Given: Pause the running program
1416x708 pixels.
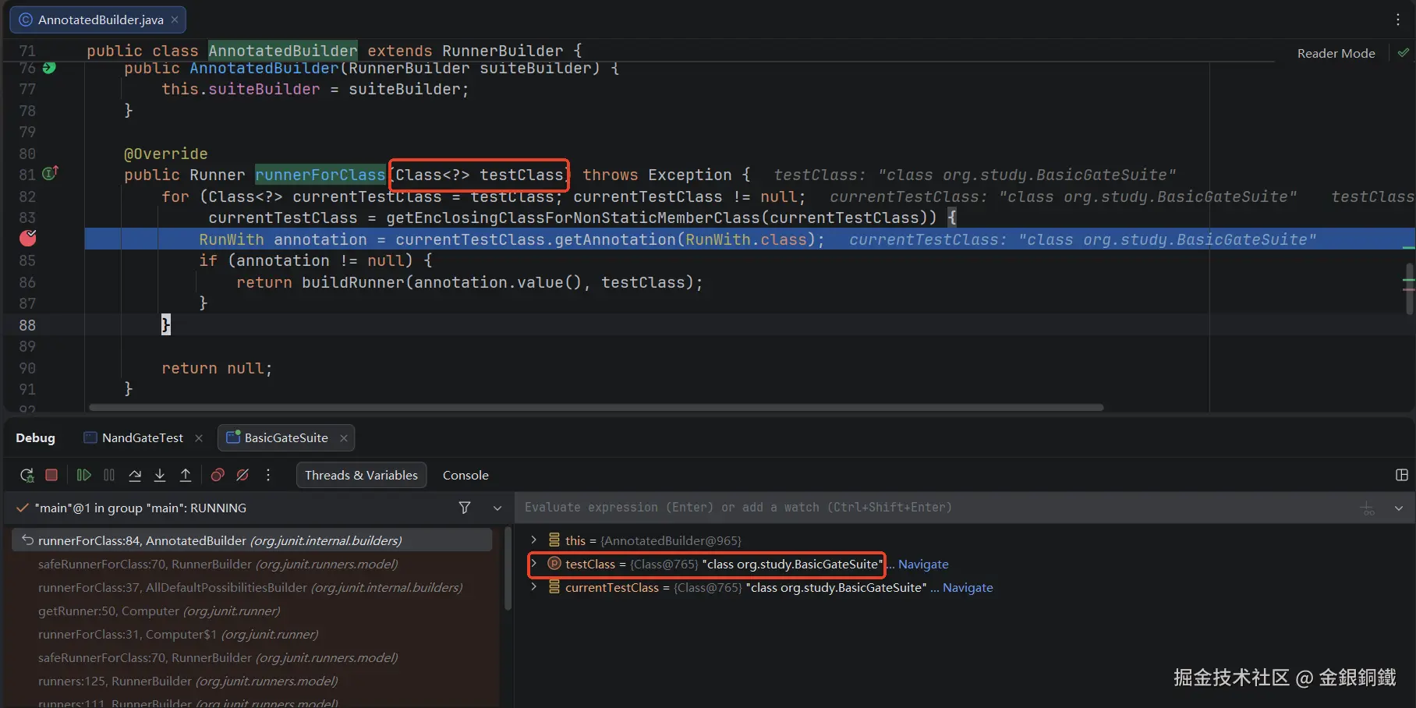Looking at the screenshot, I should [x=109, y=475].
